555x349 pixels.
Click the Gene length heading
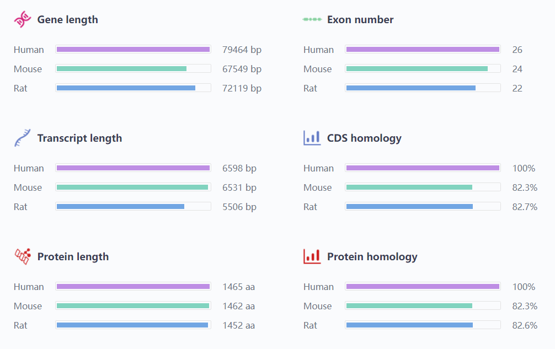coord(68,20)
